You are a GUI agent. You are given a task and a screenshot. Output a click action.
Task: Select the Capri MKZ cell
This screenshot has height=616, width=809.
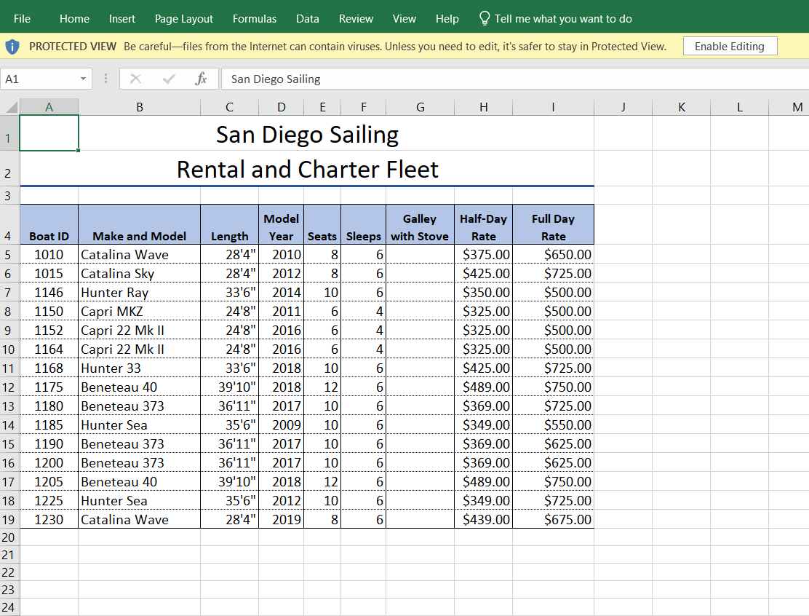pyautogui.click(x=139, y=312)
